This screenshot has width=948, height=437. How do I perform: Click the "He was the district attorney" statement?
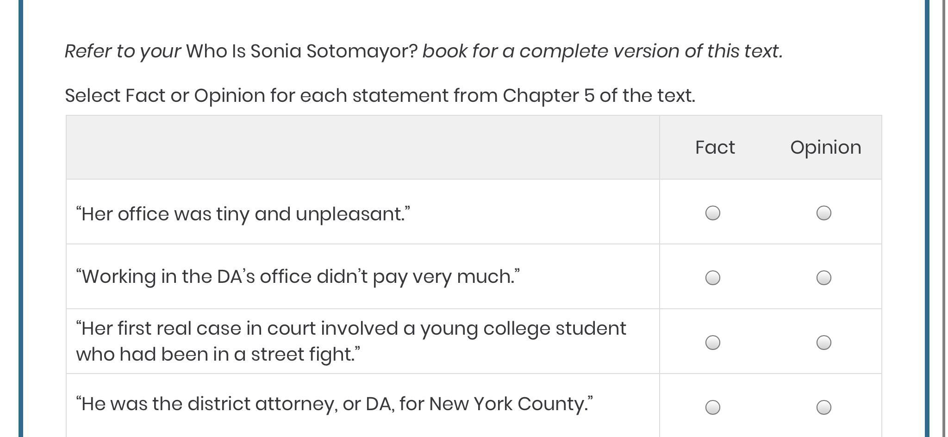334,404
